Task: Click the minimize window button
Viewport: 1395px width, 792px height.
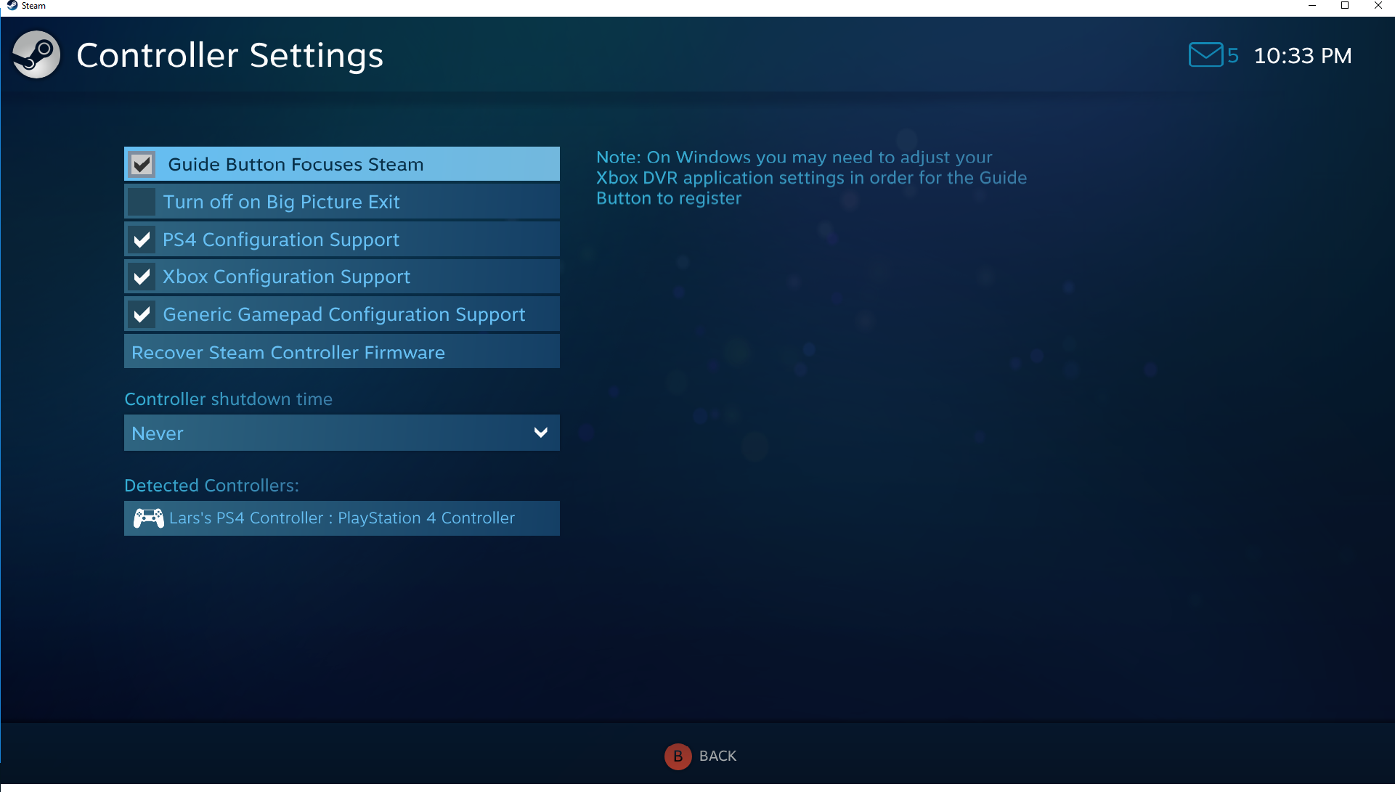Action: (x=1313, y=7)
